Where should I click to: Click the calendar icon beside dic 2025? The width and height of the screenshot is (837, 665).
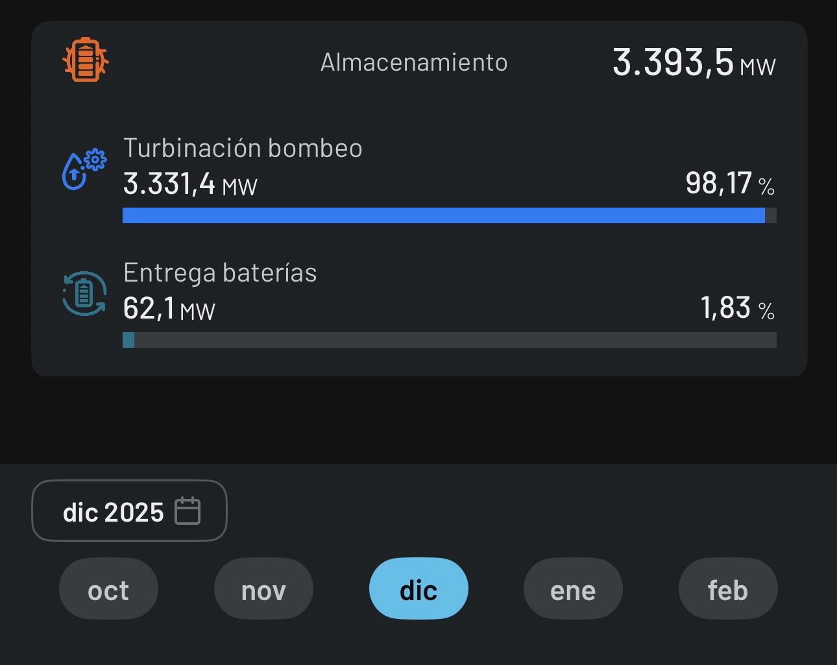pyautogui.click(x=188, y=511)
